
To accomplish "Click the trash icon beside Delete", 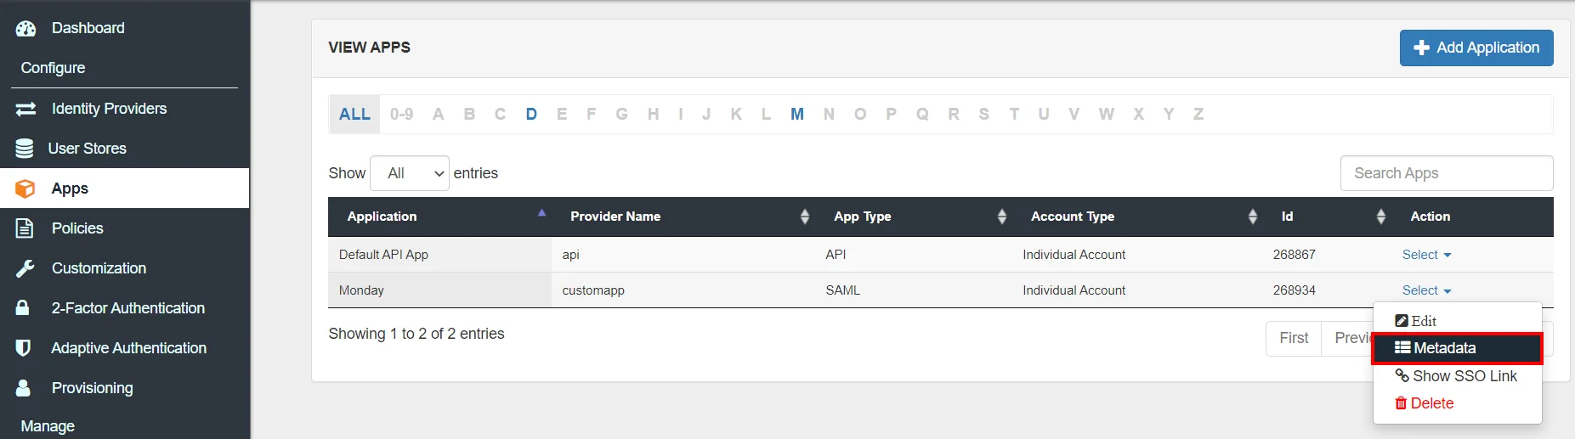I will [1401, 403].
